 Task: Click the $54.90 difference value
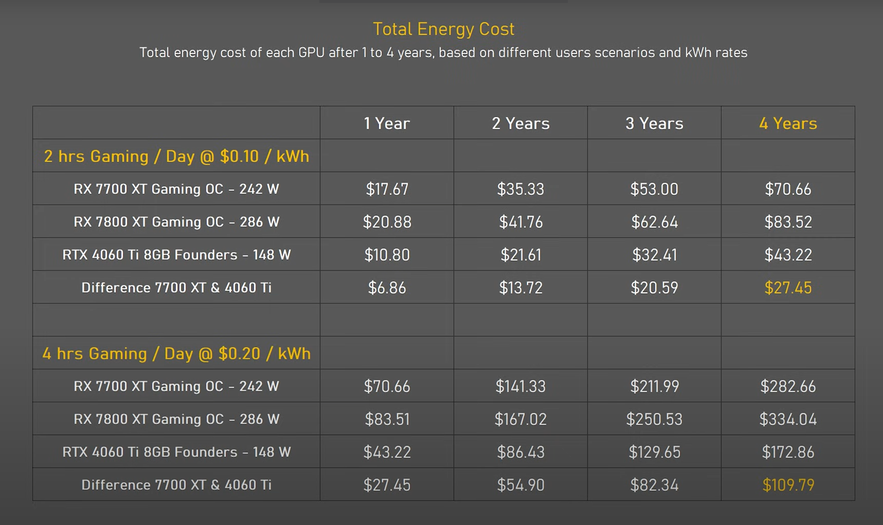520,485
